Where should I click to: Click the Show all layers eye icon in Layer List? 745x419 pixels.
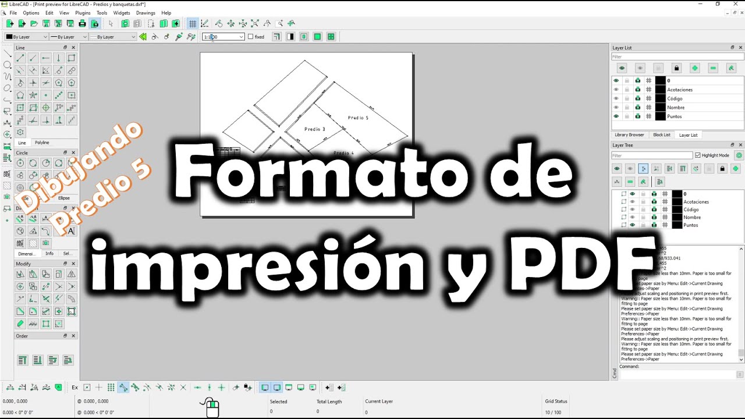click(x=622, y=68)
